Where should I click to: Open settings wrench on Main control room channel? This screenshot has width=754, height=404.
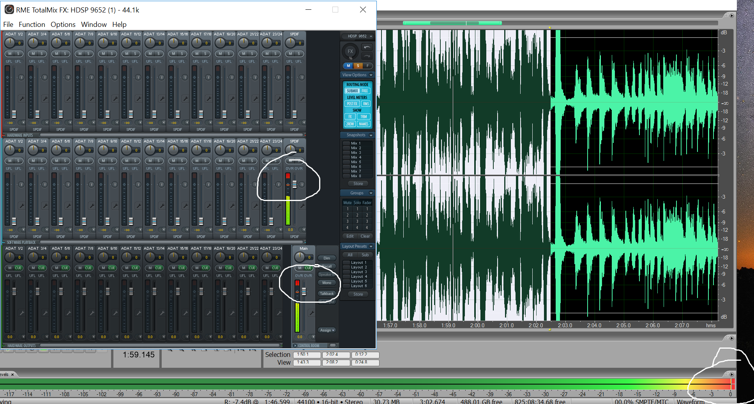pyautogui.click(x=311, y=313)
